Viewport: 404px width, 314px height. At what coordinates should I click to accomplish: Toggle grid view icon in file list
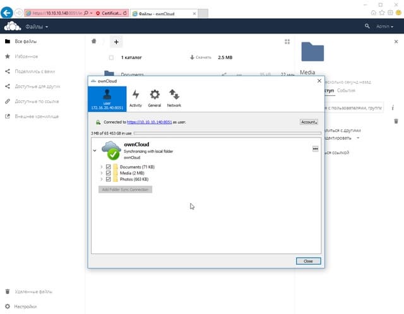pyautogui.click(x=287, y=42)
